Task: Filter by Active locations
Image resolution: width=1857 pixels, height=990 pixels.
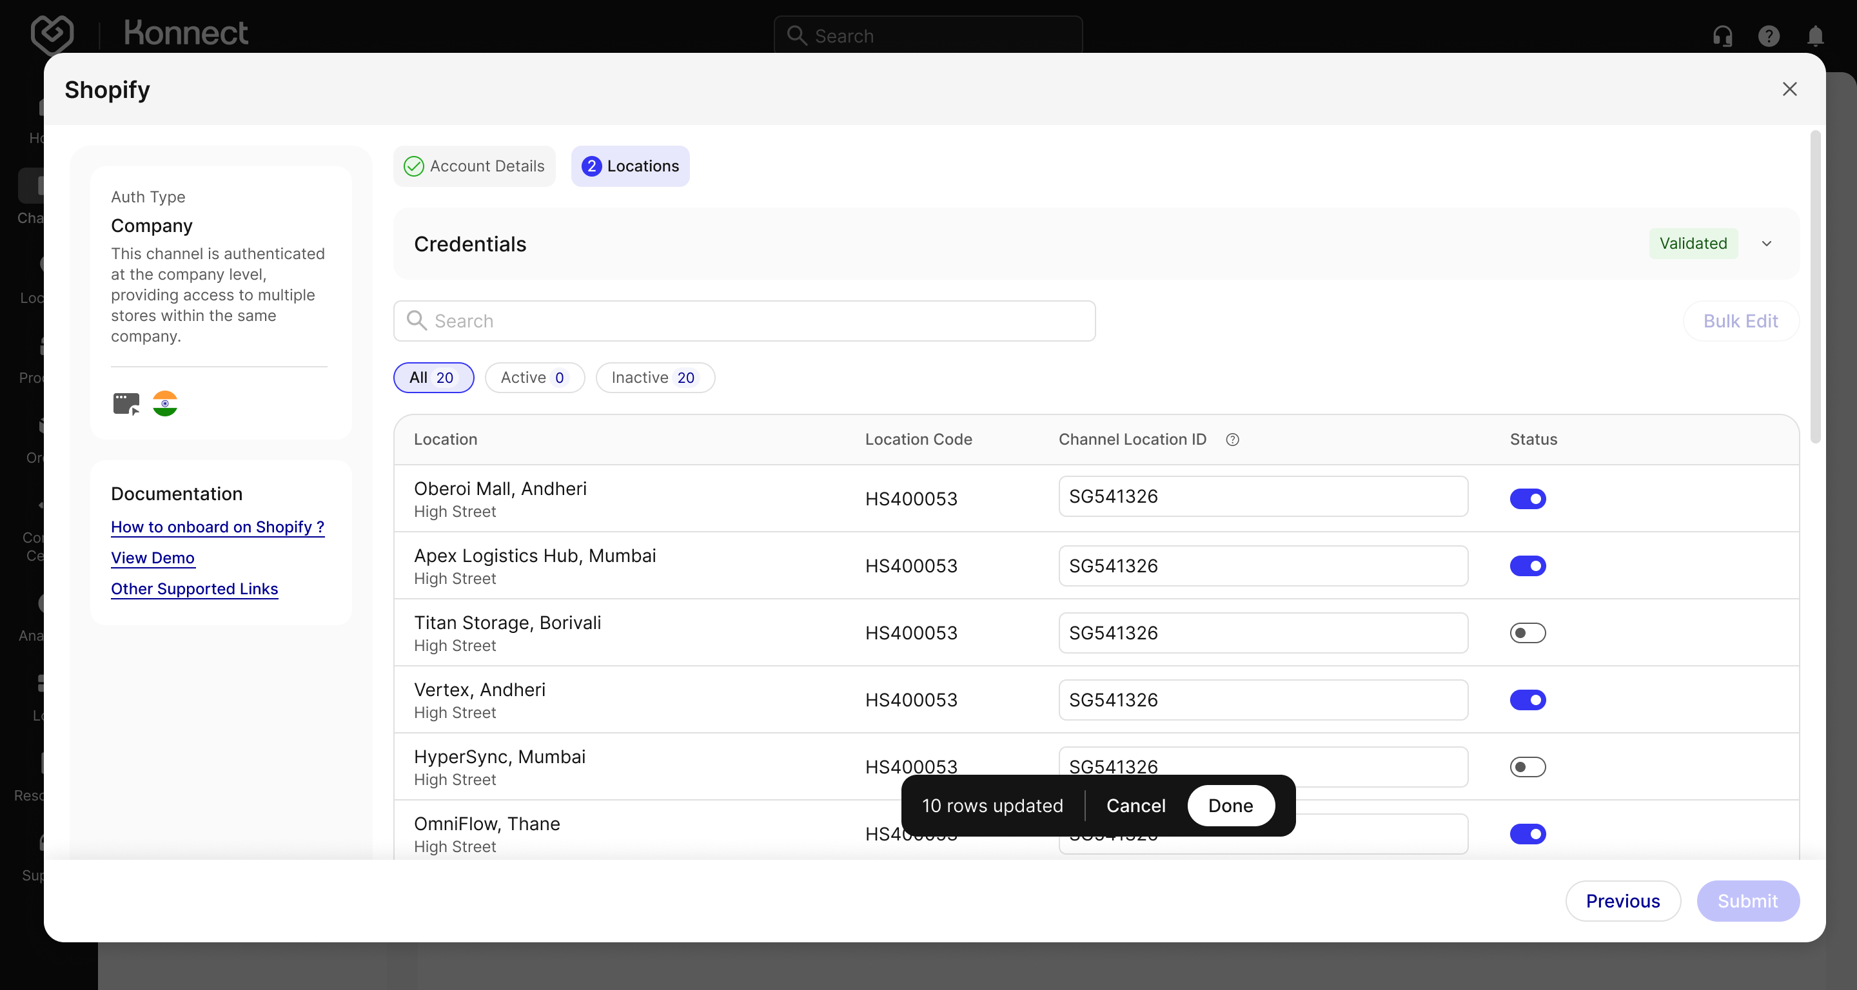Action: click(534, 378)
